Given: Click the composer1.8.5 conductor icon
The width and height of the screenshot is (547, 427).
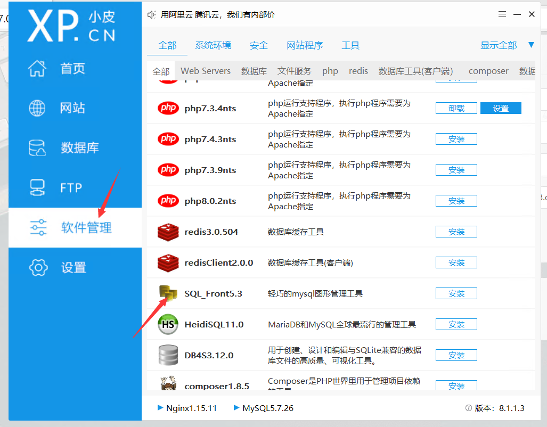Looking at the screenshot, I should (x=168, y=383).
